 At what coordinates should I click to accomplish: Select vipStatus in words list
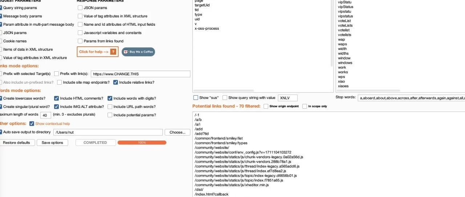pos(345,7)
